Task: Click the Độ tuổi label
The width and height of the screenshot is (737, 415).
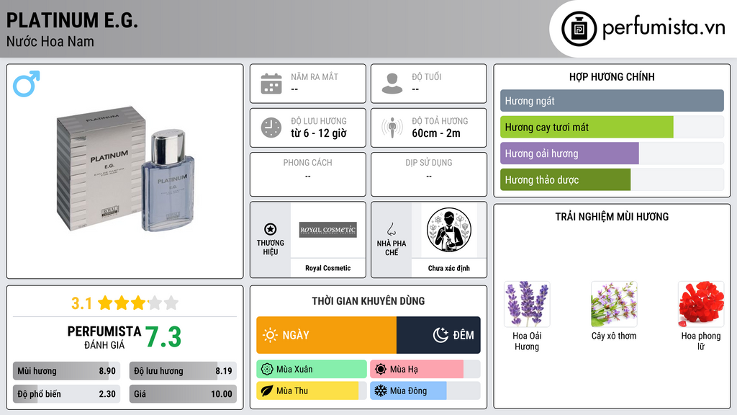Action: point(427,76)
